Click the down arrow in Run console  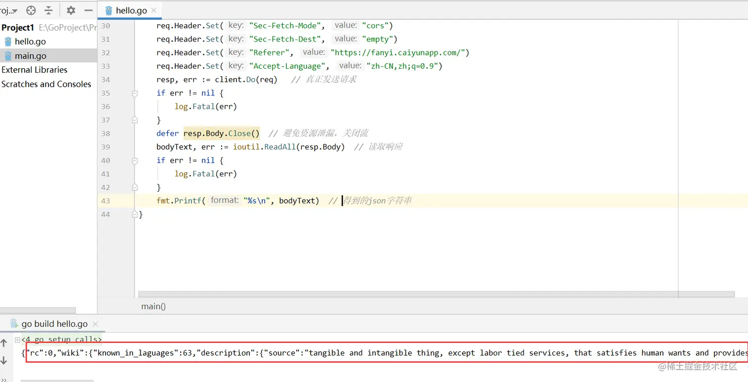4,360
